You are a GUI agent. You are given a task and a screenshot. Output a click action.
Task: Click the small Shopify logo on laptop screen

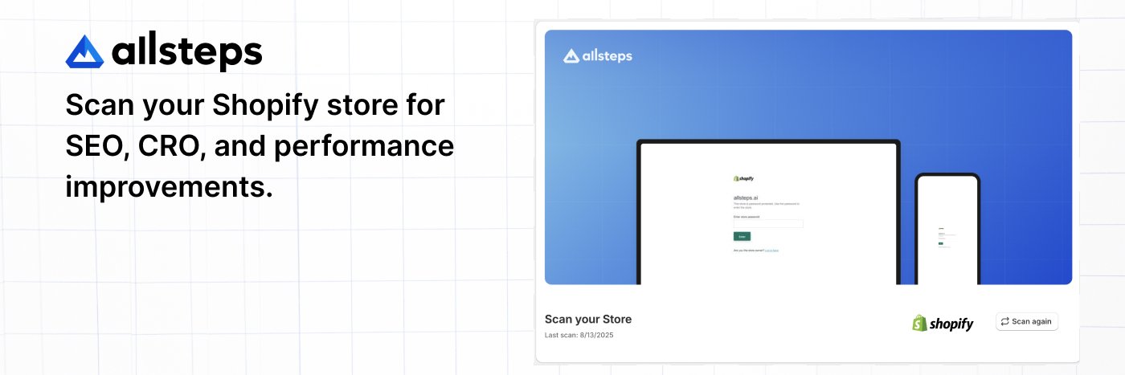[x=743, y=178]
